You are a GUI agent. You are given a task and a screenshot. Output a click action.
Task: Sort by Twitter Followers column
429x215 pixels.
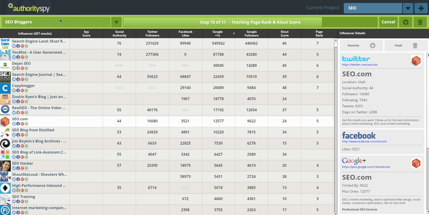click(x=152, y=33)
